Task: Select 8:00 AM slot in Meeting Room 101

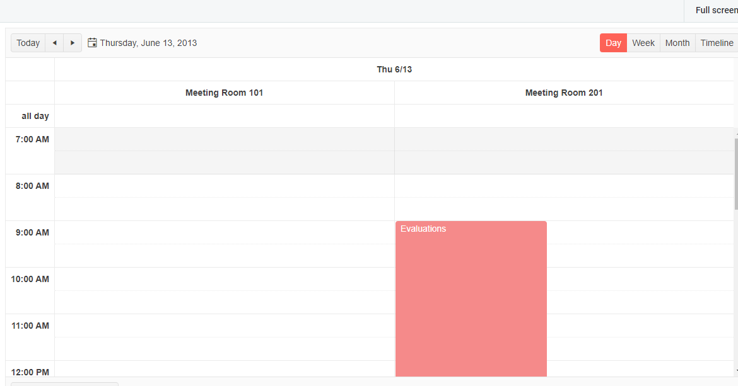Action: click(224, 186)
